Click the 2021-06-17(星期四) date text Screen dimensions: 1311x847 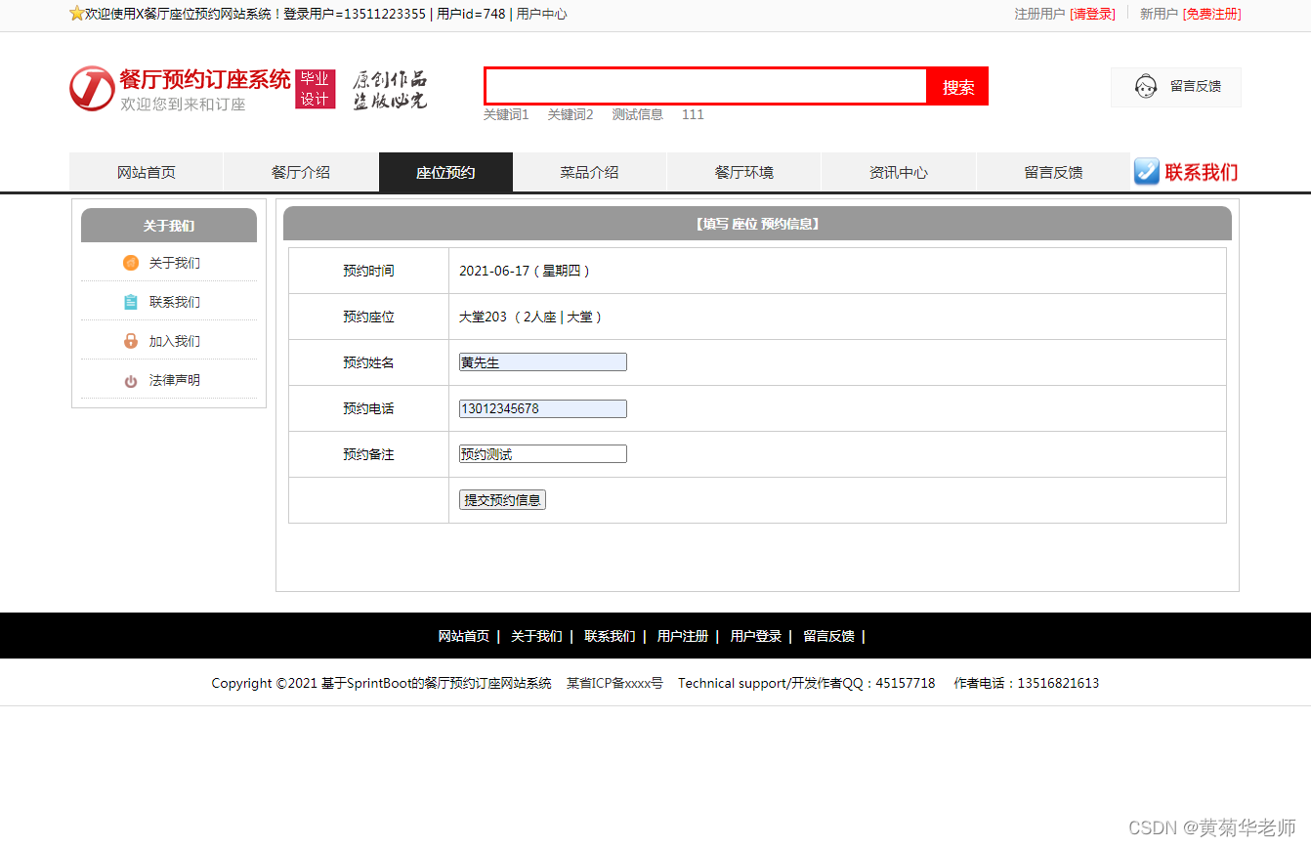(x=525, y=271)
